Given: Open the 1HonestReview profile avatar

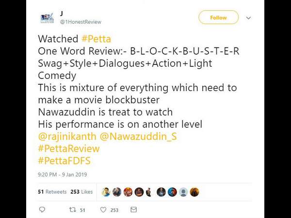Looking at the screenshot, I should click(47, 18).
